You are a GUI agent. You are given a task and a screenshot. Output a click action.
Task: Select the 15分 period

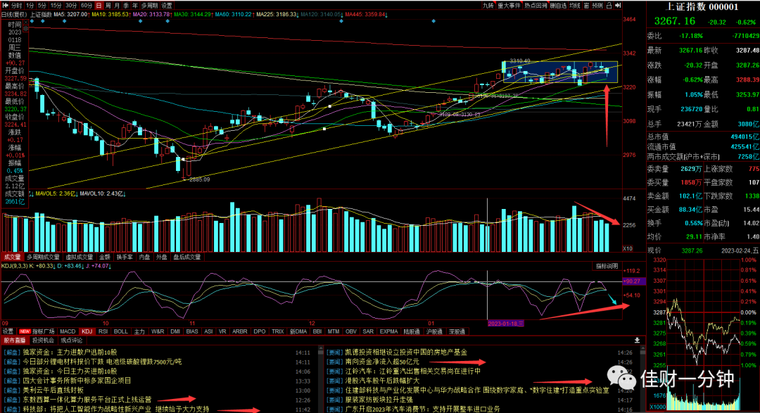click(x=56, y=6)
